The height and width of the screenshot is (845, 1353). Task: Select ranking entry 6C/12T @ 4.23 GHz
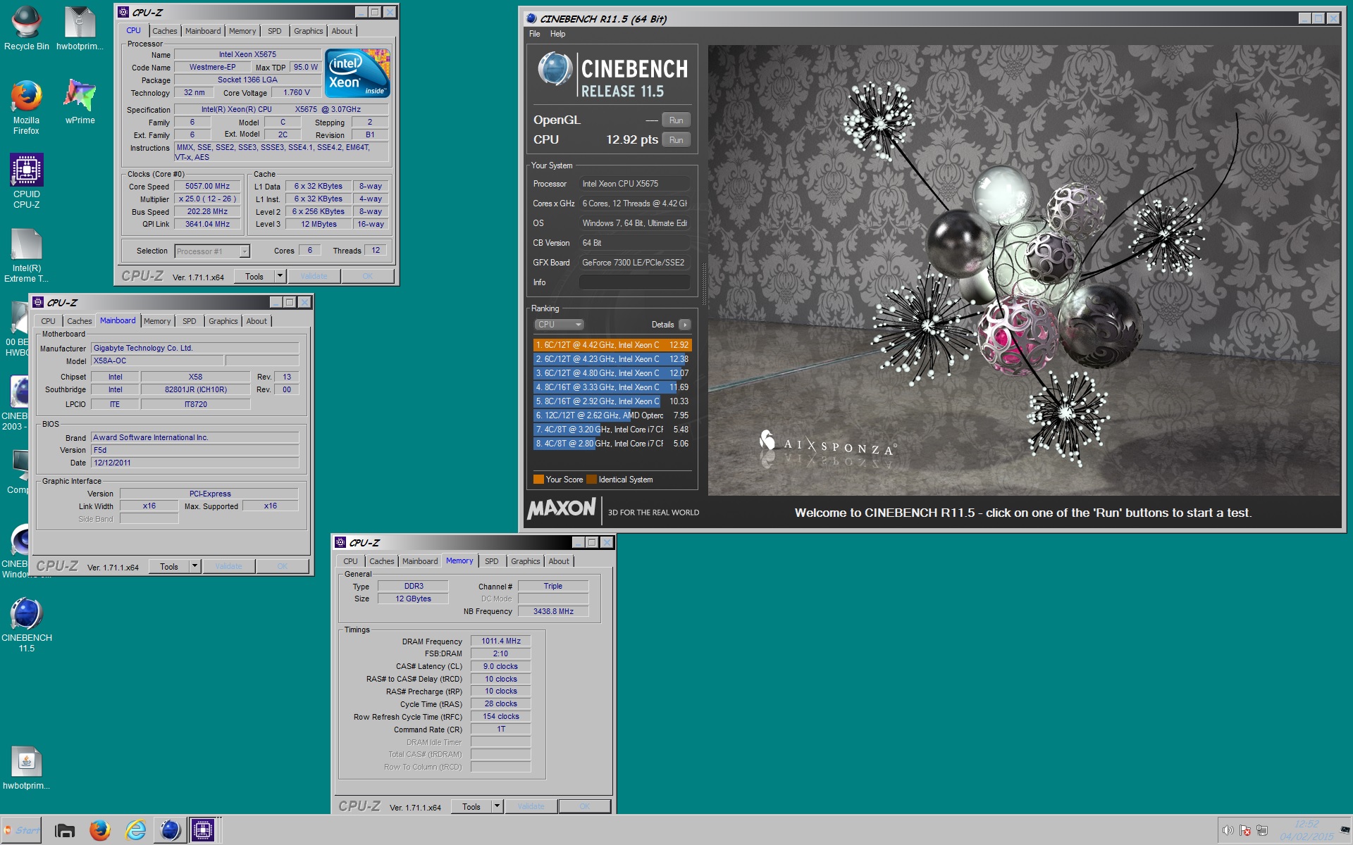pyautogui.click(x=612, y=359)
